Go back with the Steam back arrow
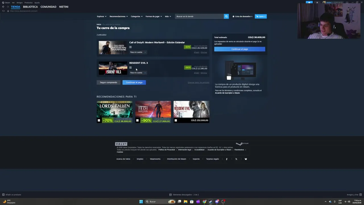The width and height of the screenshot is (364, 205). tap(3, 7)
